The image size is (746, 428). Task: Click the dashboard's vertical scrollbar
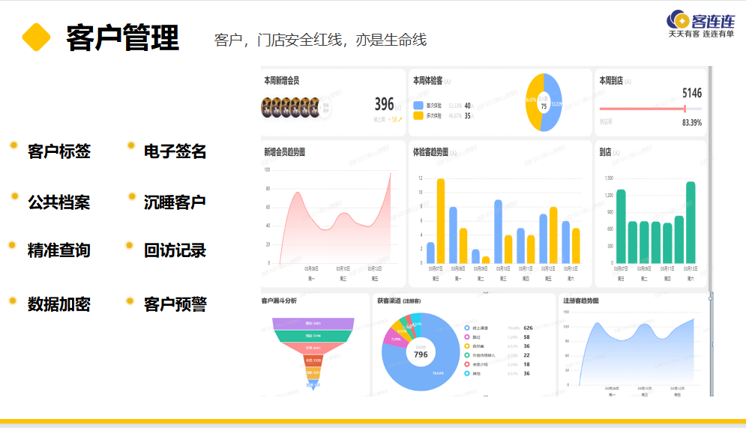(710, 178)
